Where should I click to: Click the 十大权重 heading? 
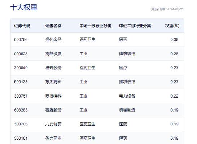pos(24,7)
